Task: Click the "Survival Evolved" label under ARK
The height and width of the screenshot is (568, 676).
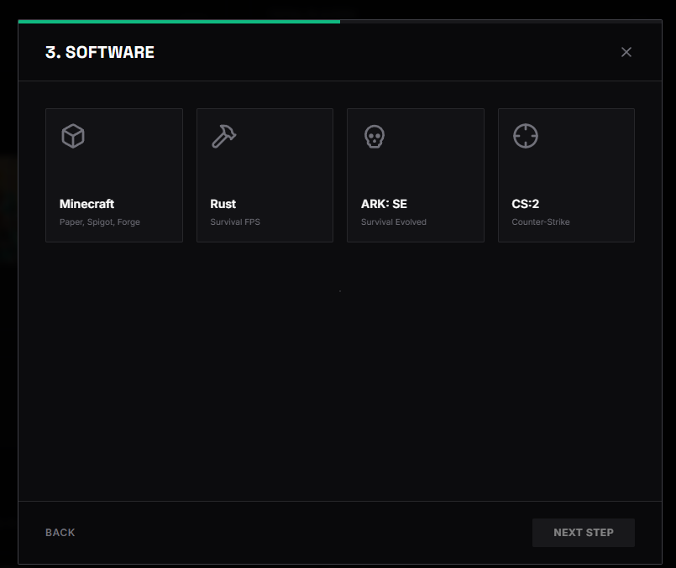Action: (394, 221)
